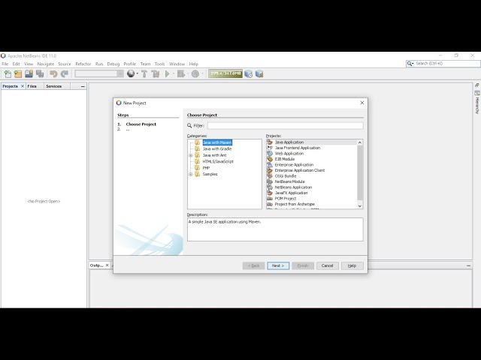This screenshot has width=481, height=360.
Task: Select NetBeans Application project type
Action: 293,187
